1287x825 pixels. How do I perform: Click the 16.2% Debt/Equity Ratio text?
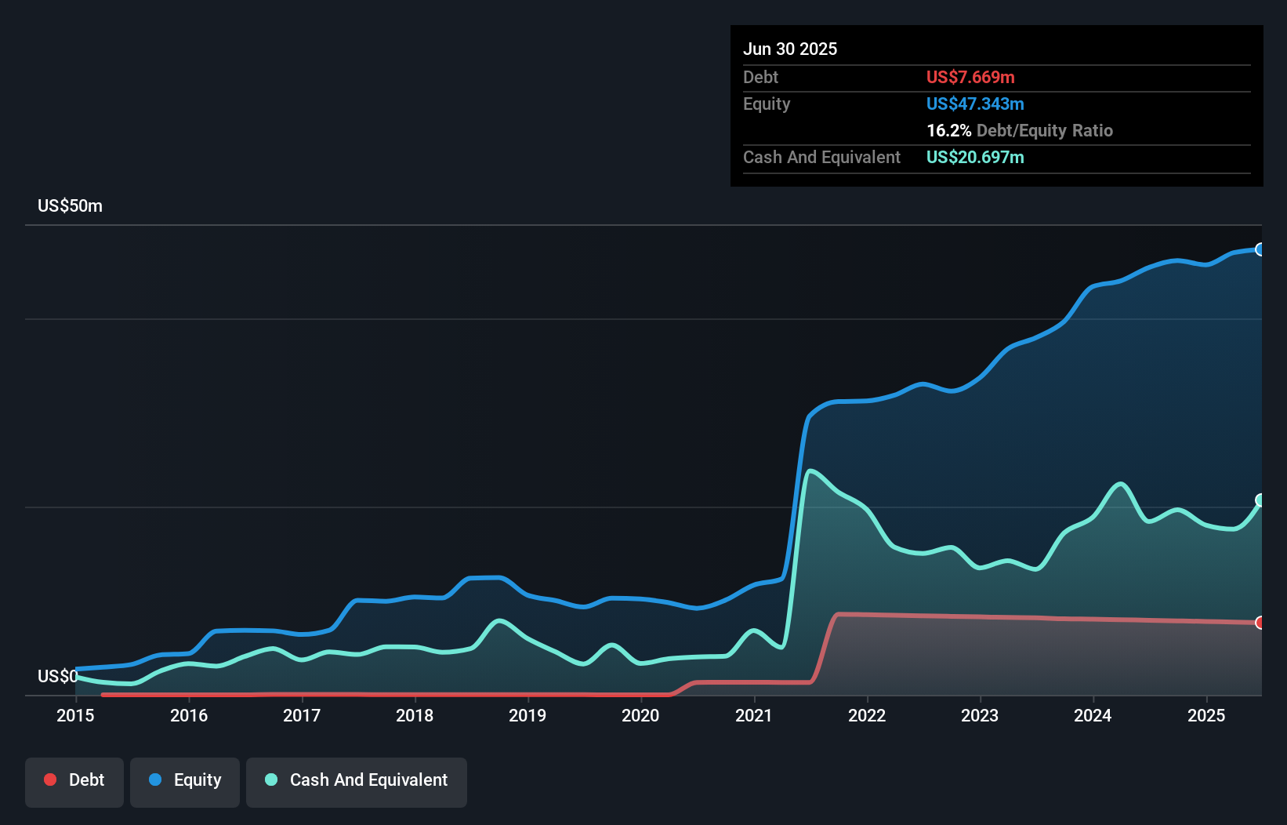tap(1020, 130)
